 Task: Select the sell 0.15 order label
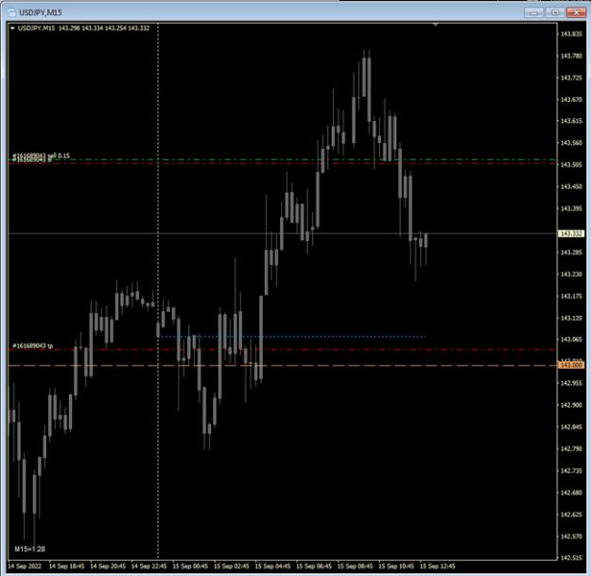click(41, 156)
